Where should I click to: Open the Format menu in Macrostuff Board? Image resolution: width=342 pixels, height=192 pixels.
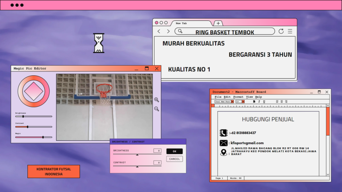coord(238,97)
